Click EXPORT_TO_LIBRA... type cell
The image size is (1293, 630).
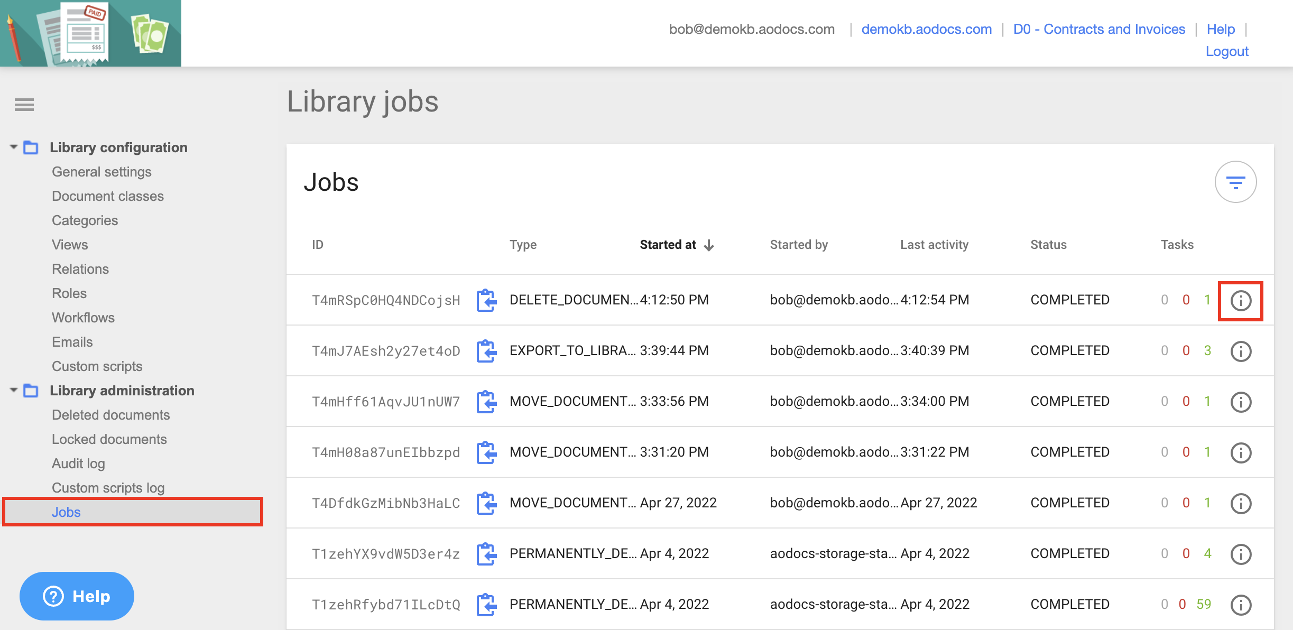click(572, 350)
